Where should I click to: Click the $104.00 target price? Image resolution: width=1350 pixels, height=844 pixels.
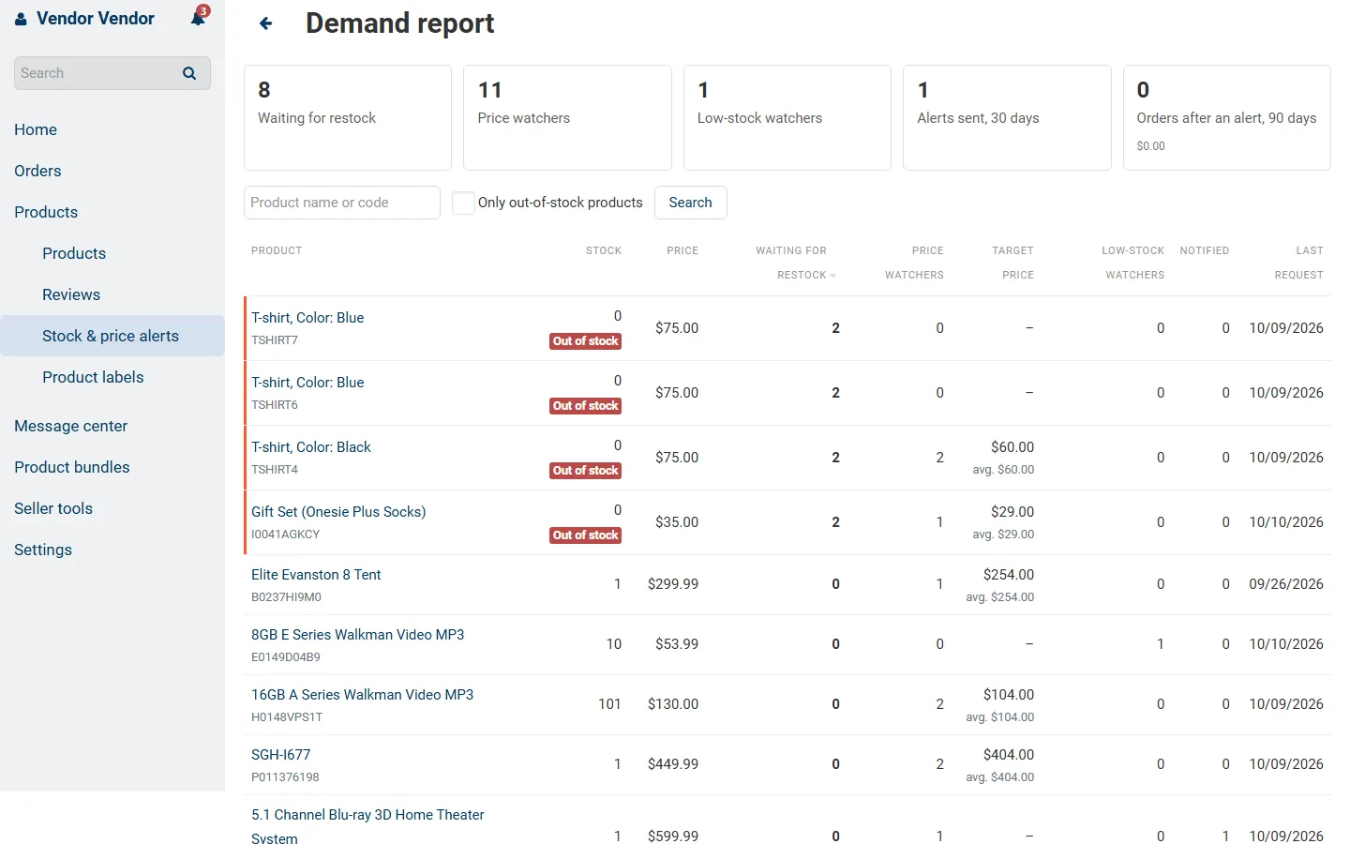coord(1009,695)
